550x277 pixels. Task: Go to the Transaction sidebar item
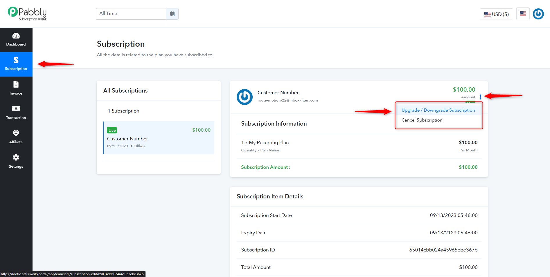[16, 113]
